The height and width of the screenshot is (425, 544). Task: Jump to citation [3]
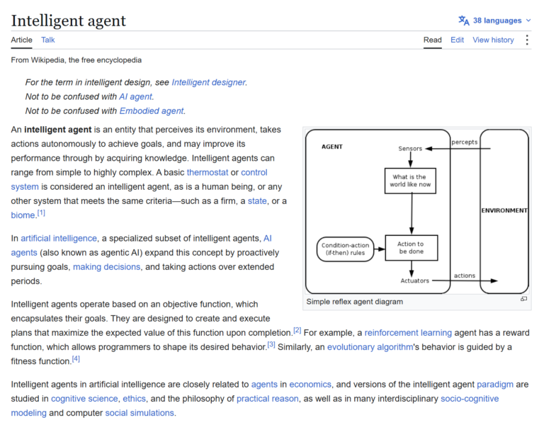click(271, 344)
